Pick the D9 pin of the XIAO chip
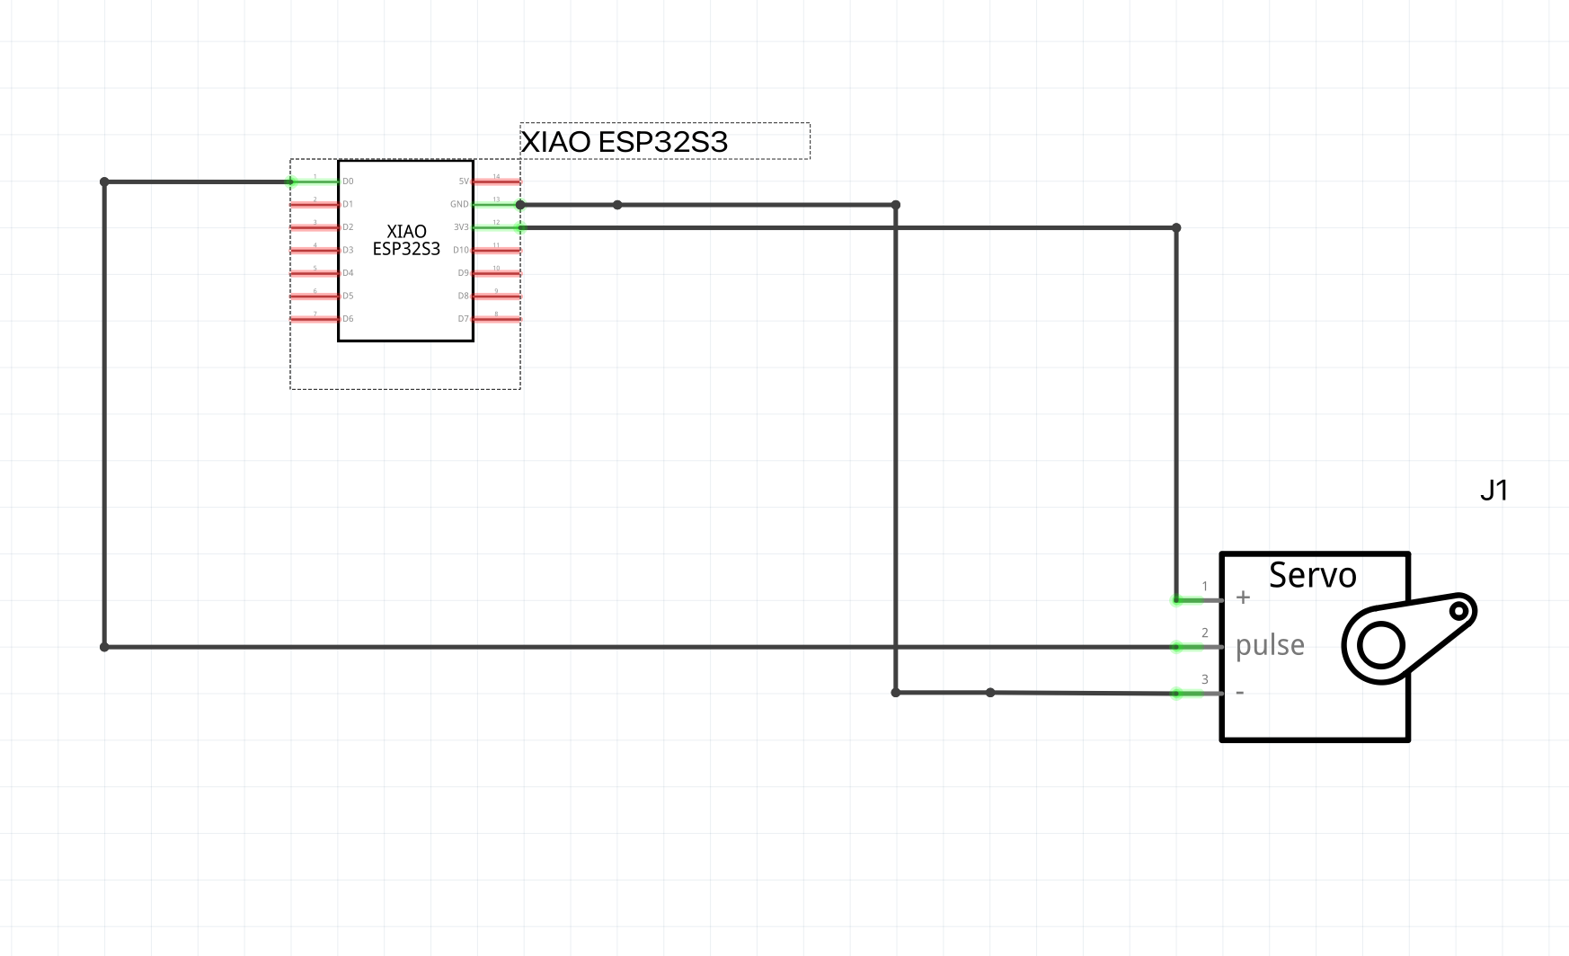Screen dimensions: 1569x956 click(x=496, y=273)
